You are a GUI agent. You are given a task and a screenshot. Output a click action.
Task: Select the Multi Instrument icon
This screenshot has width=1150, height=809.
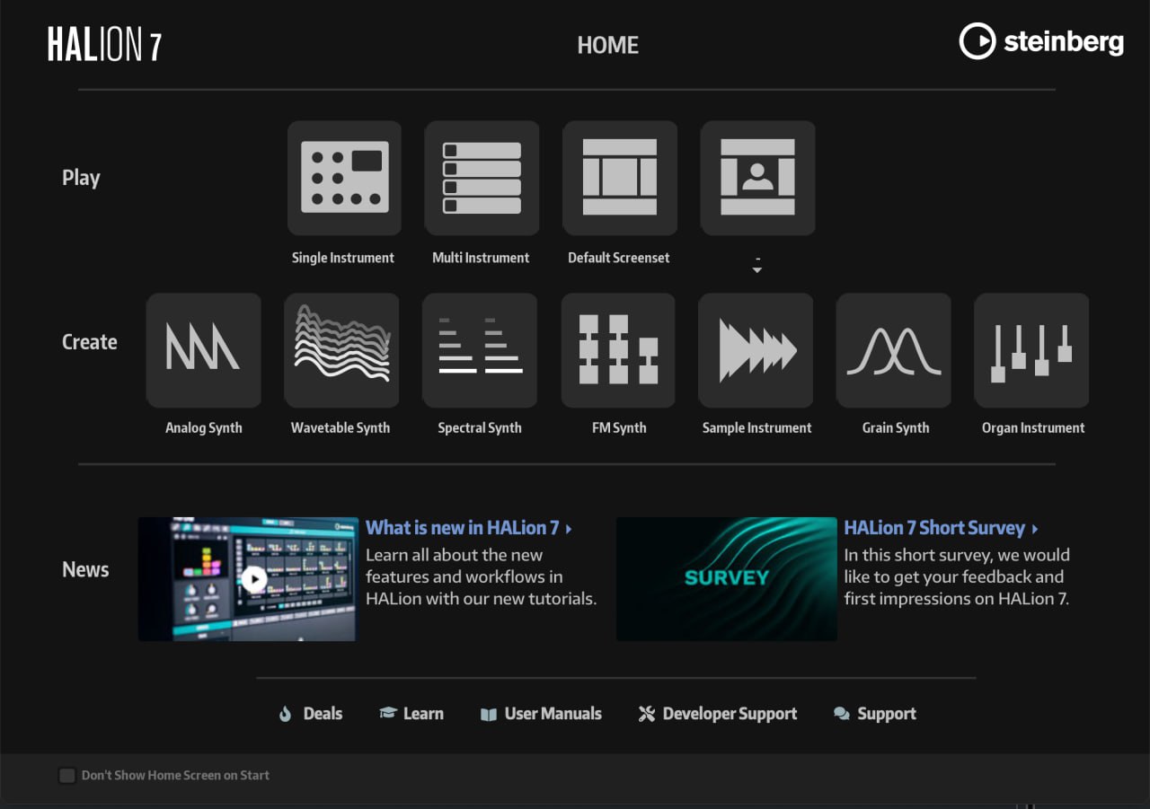pyautogui.click(x=482, y=178)
